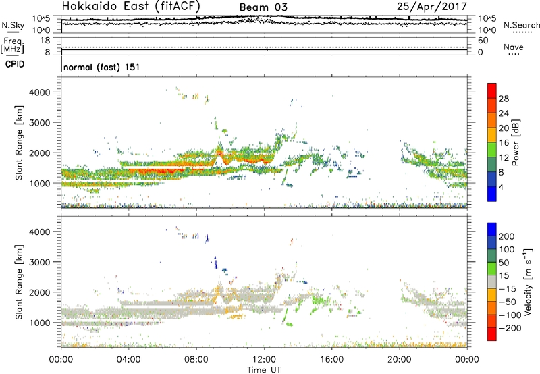540x374 pixels.
Task: Click the 'Hokkaido East (fitACF)' title
Action: [131, 6]
